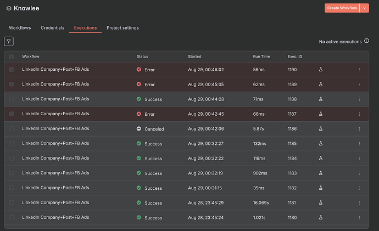Open the three-dot menu for execution 1189
This screenshot has height=231, width=379.
[x=359, y=84]
